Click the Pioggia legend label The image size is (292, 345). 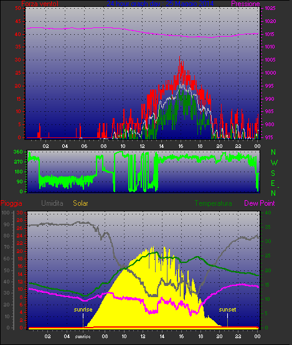click(11, 203)
